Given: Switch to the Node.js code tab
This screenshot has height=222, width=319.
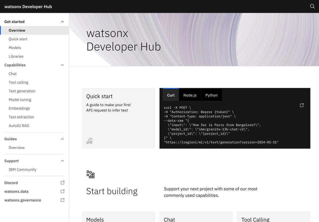Looking at the screenshot, I should (190, 95).
